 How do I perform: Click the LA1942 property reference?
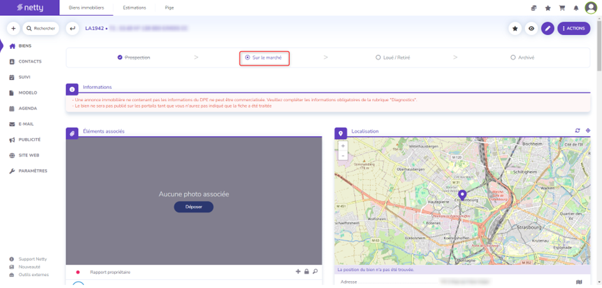pyautogui.click(x=94, y=29)
